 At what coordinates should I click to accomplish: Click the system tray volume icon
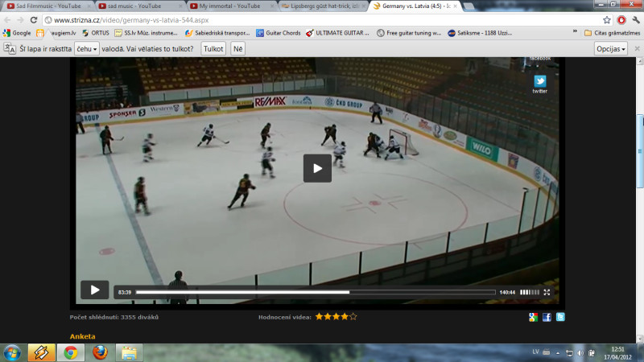(x=580, y=353)
